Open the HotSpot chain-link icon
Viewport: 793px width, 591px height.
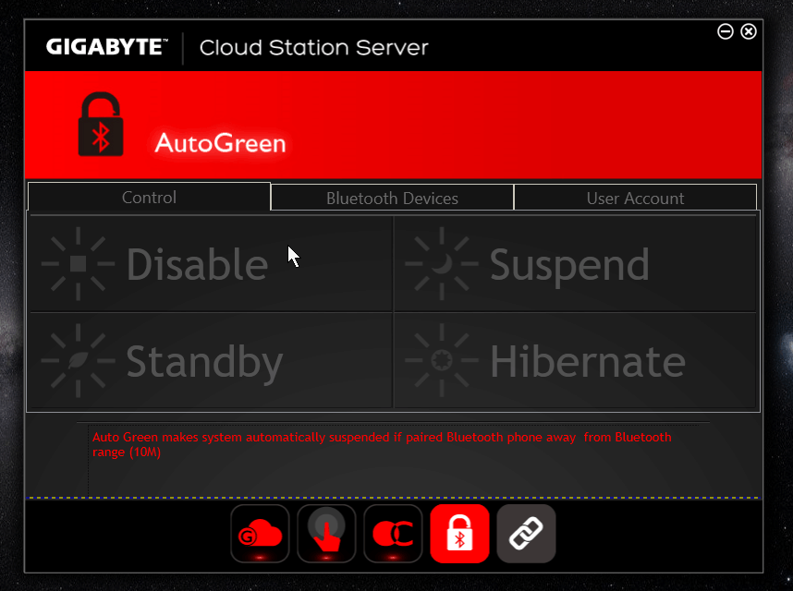coord(526,534)
